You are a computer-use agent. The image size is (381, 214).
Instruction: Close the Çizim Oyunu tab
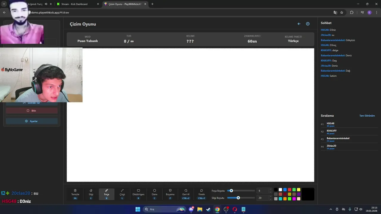tap(145, 4)
